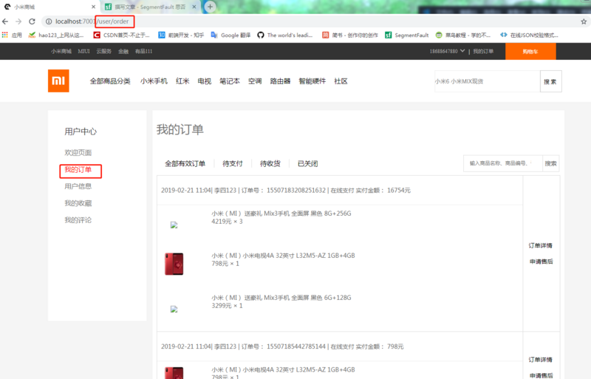This screenshot has height=379, width=591.
Task: Click the 小米6 小米MIX现货 search field
Action: [x=488, y=81]
